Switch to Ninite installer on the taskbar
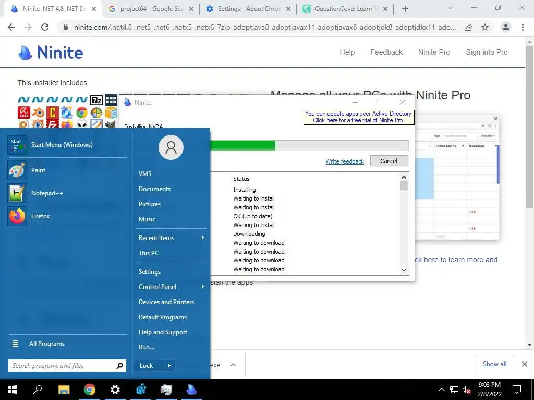 tap(192, 390)
